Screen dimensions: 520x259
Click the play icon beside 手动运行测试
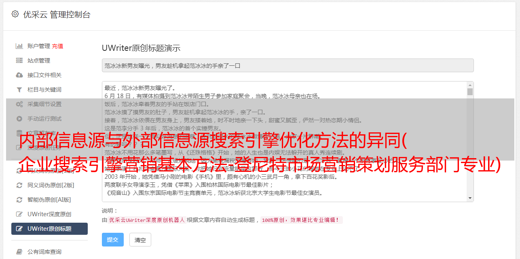point(19,119)
